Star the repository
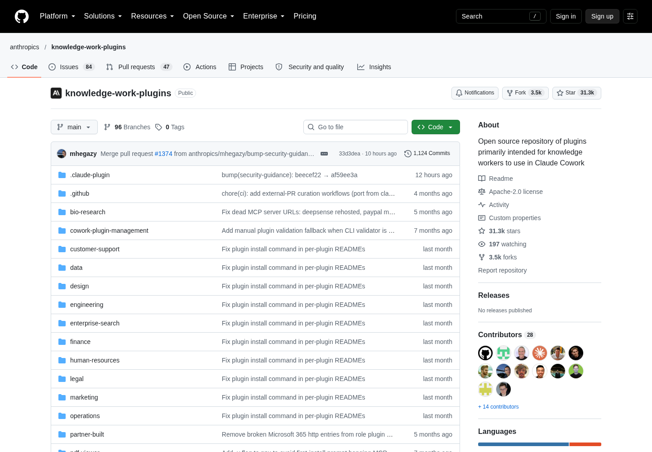Screen dimensions: 652x452 click(577, 93)
